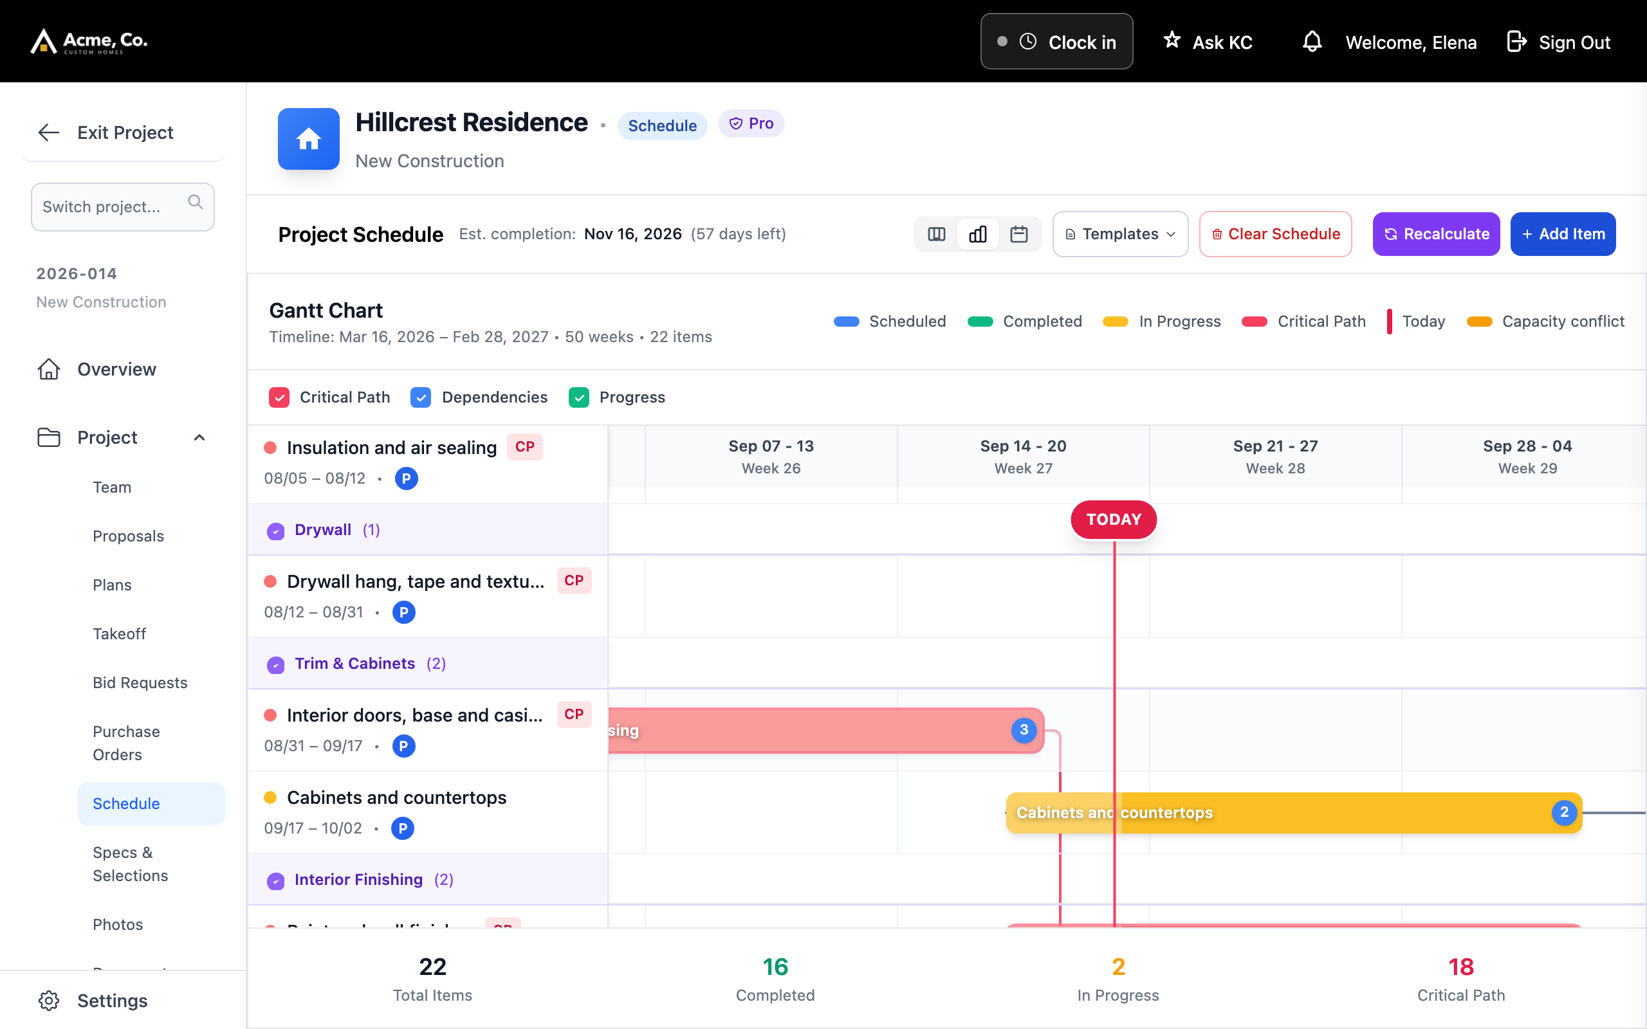Collapse the Drywall group
This screenshot has width=1647, height=1029.
click(x=275, y=531)
